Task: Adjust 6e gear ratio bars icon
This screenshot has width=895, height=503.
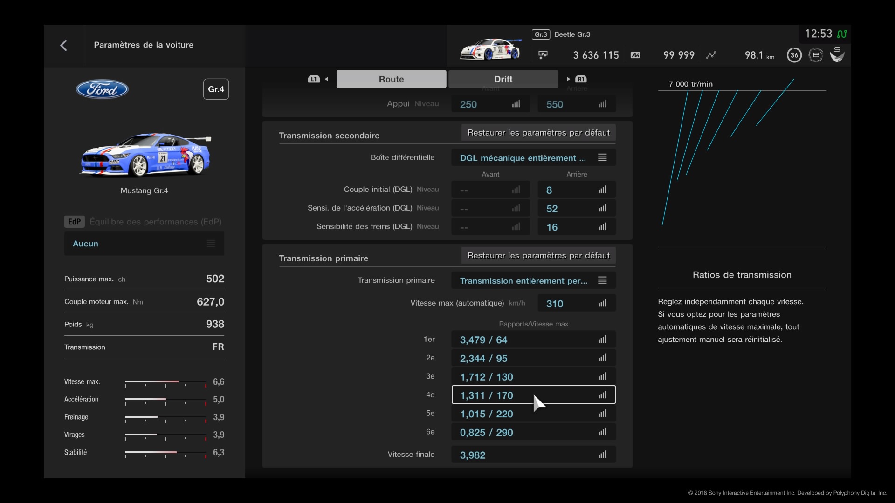Action: click(603, 432)
